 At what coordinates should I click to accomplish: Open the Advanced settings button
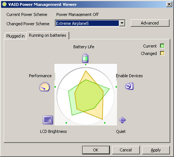(x=150, y=23)
